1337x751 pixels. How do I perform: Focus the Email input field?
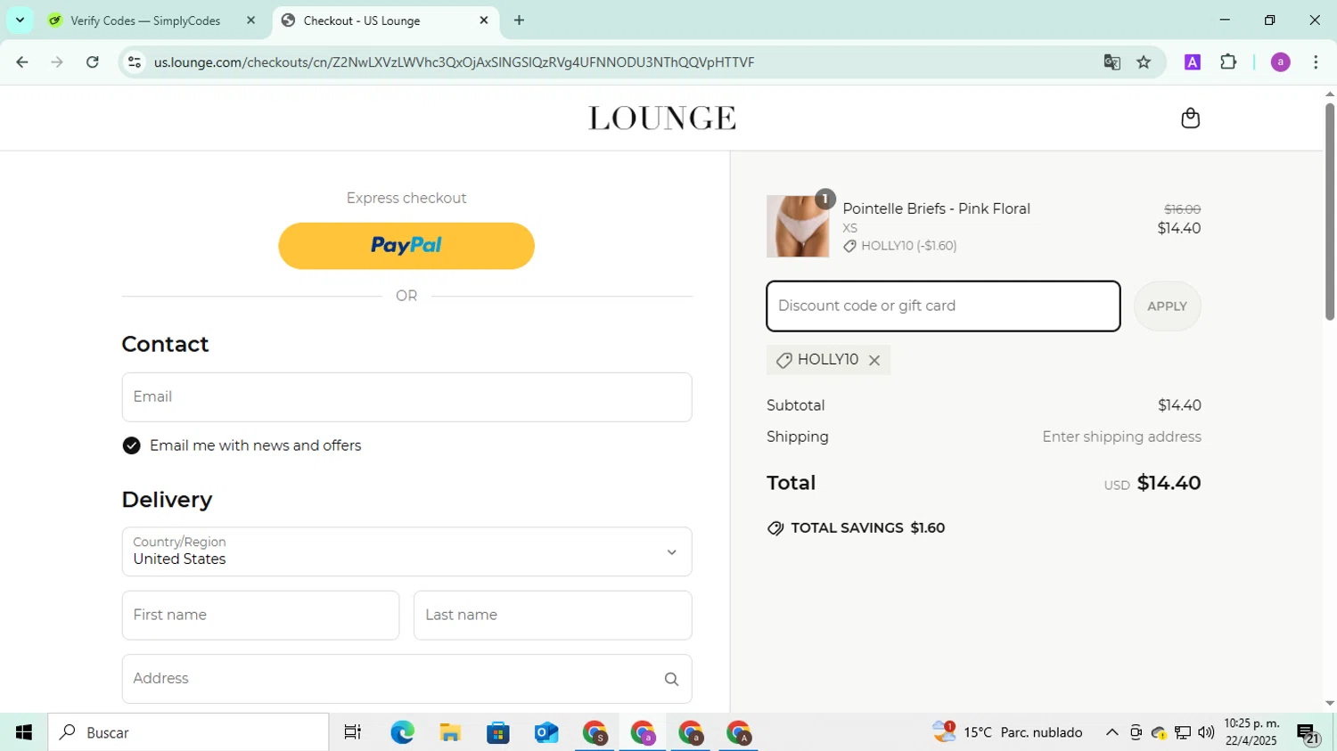[x=406, y=397]
